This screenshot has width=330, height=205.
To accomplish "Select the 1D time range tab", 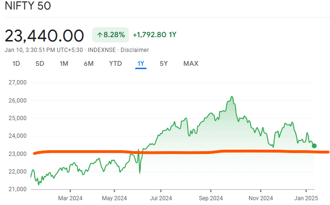I will coord(16,63).
